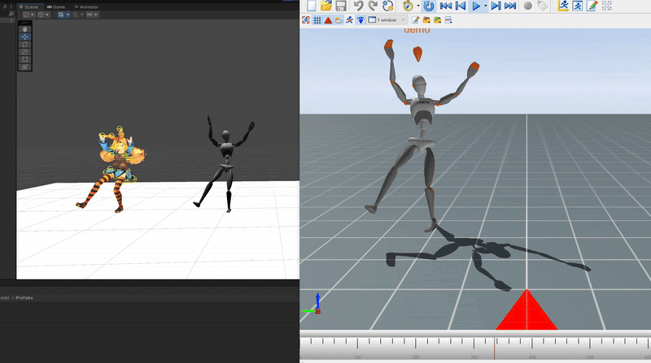651x363 pixels.
Task: Click the snap increment button in Scene toolbar
Action: [90, 15]
